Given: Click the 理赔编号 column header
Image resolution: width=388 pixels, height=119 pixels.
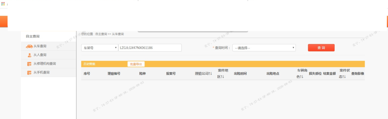Looking at the screenshot, I should [114, 74].
